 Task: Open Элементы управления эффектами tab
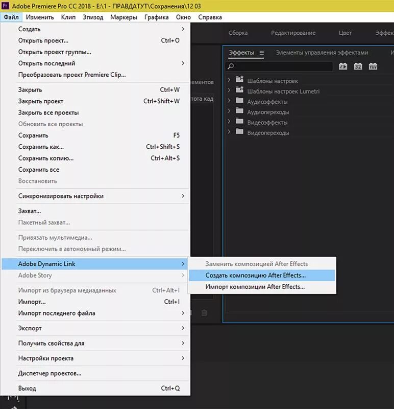tap(322, 53)
